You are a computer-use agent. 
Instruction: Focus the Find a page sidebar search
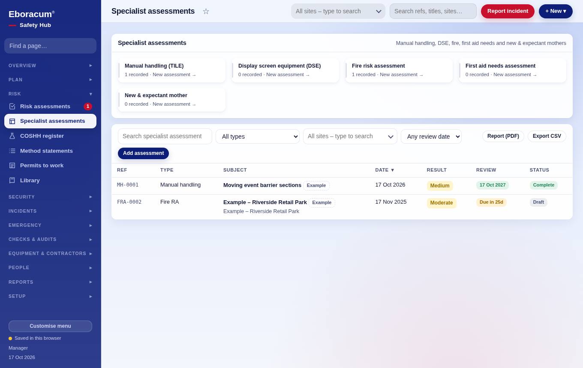pyautogui.click(x=50, y=46)
